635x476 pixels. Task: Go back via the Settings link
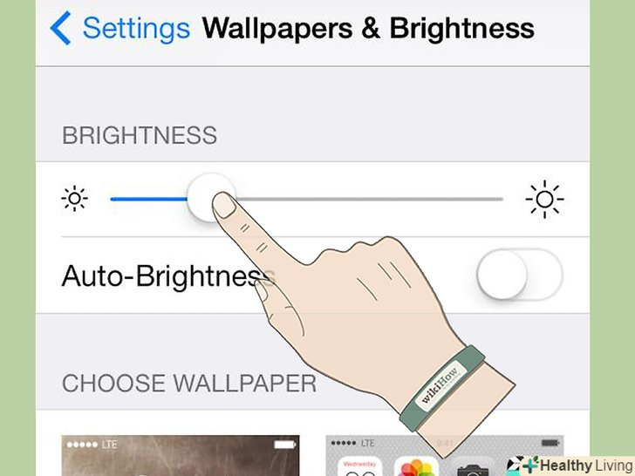pyautogui.click(x=136, y=29)
